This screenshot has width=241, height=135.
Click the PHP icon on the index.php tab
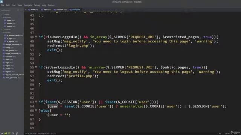pyautogui.click(x=29, y=9)
